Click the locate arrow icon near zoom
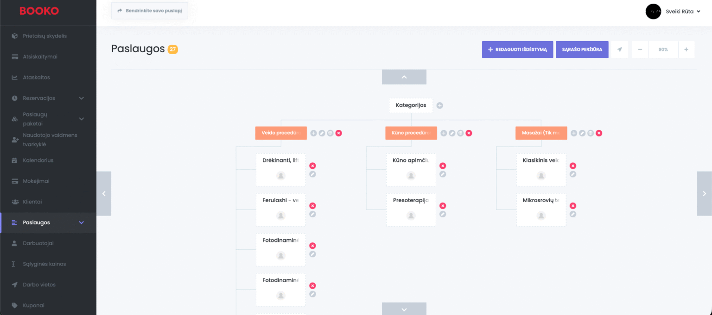Image resolution: width=712 pixels, height=315 pixels. tap(619, 49)
